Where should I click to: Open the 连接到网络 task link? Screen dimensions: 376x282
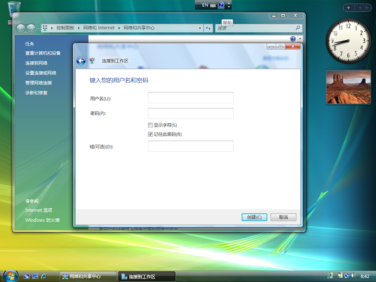pos(36,63)
